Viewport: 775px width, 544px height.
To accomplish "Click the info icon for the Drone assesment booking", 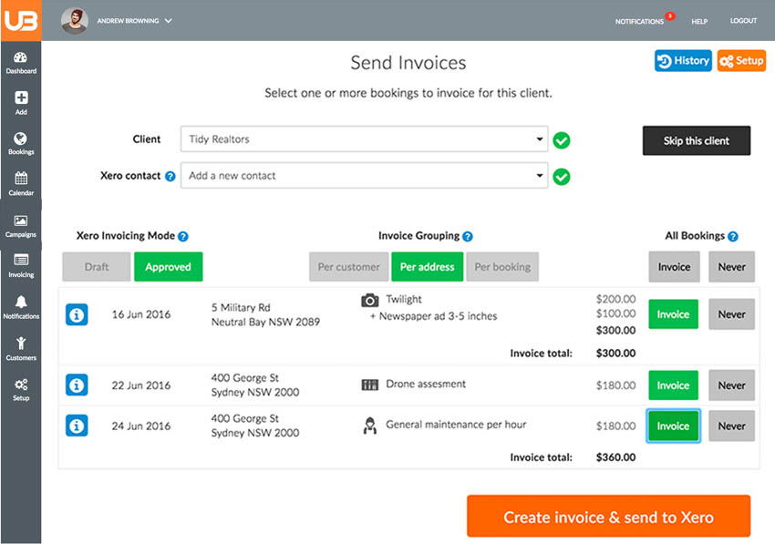I will (x=77, y=385).
